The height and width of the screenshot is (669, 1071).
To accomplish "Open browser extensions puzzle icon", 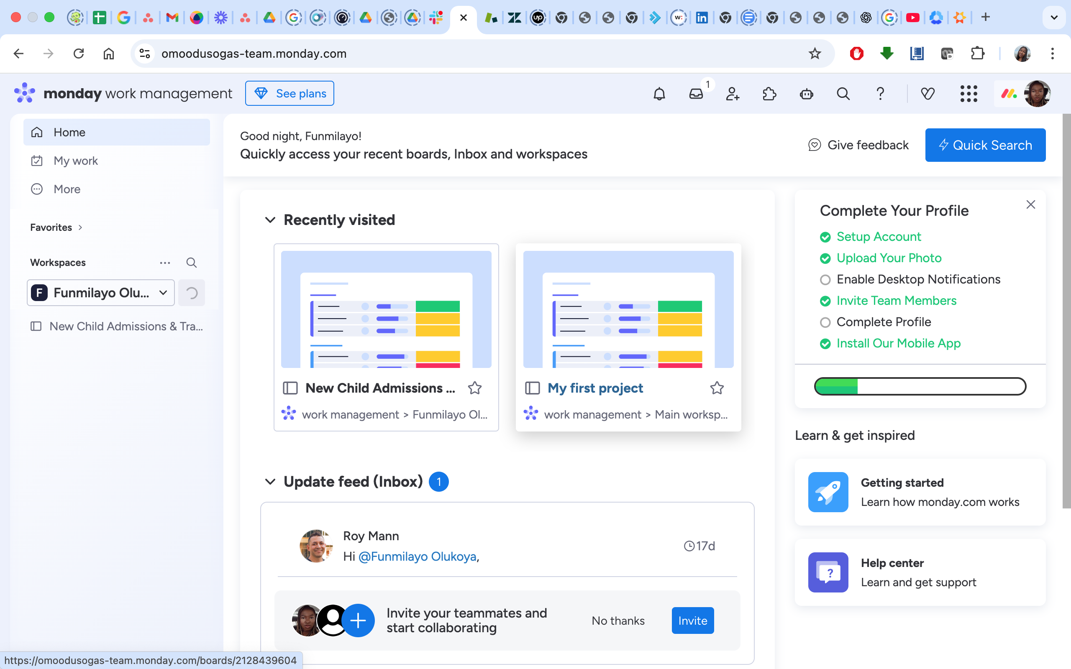I will tap(977, 54).
